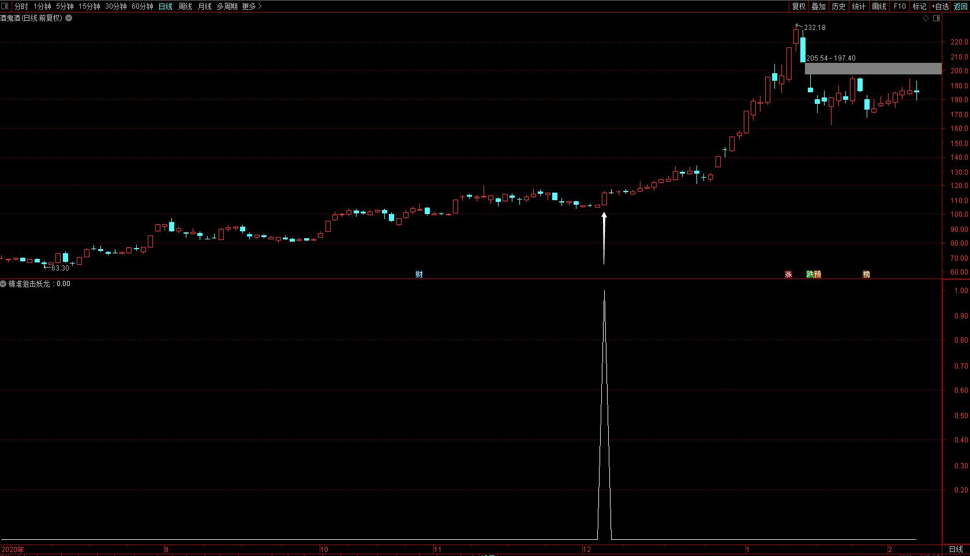Viewport: 970px width, 556px height.
Task: Click the diamond icon at chart top-right
Action: point(926,18)
